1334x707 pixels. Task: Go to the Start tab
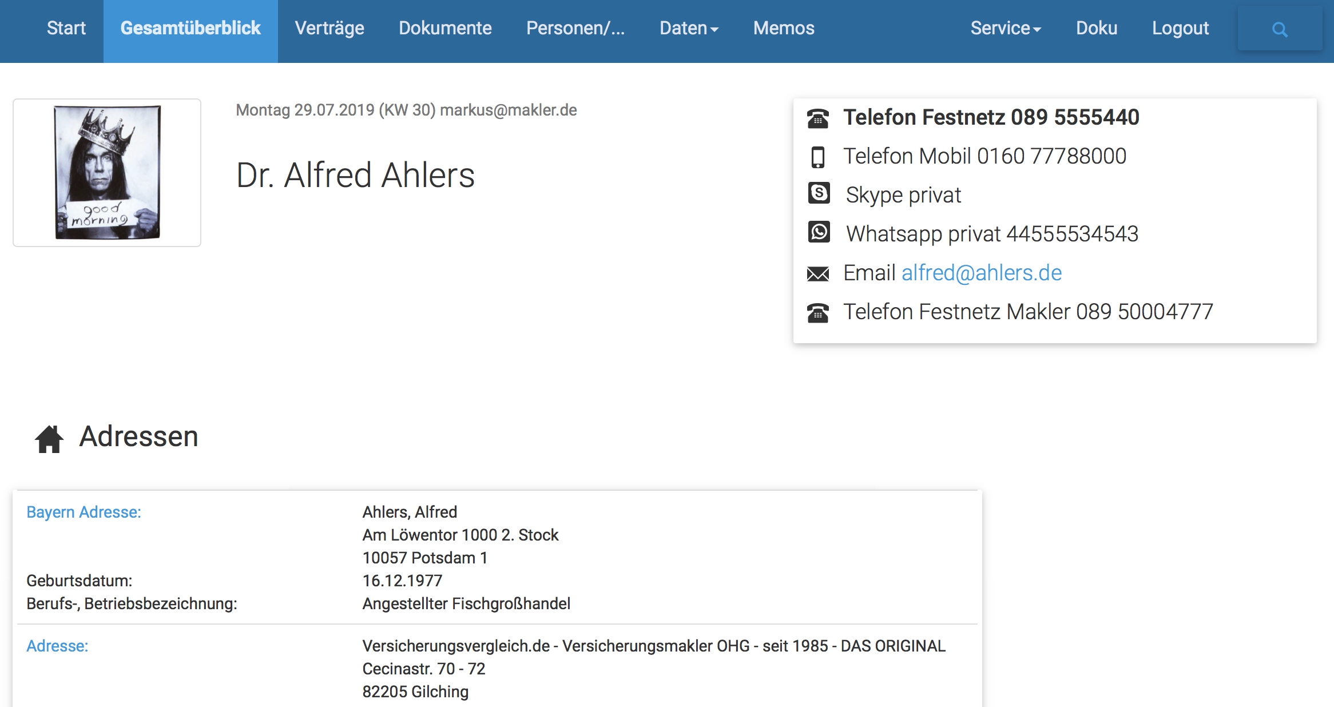tap(66, 29)
